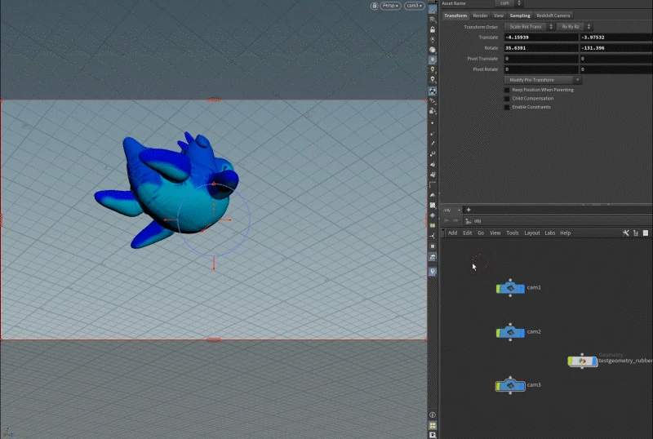Switch to the Redshift Camera tab
This screenshot has height=439, width=653.
click(553, 16)
